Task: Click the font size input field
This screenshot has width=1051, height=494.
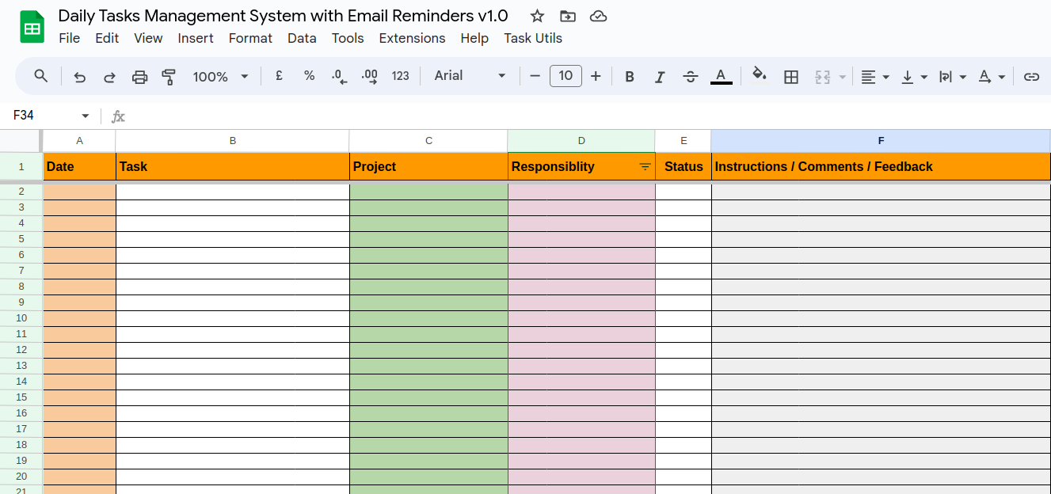Action: coord(565,76)
